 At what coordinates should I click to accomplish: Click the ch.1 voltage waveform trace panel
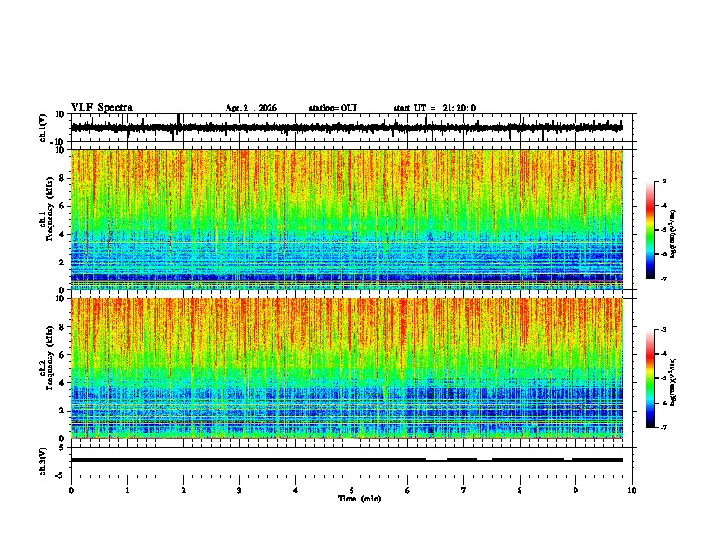click(x=353, y=128)
